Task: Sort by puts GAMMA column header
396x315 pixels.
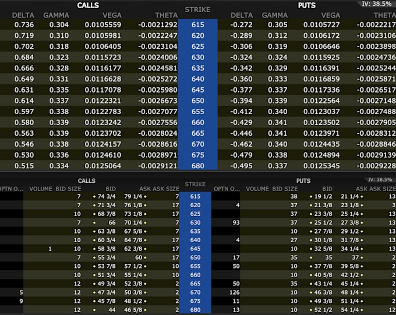Action: pos(274,15)
